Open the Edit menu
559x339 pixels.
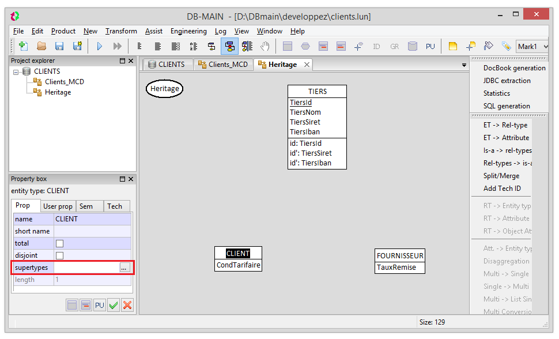(37, 31)
